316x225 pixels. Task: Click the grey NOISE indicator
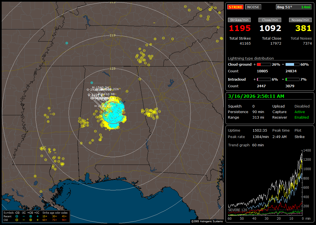pyautogui.click(x=253, y=7)
